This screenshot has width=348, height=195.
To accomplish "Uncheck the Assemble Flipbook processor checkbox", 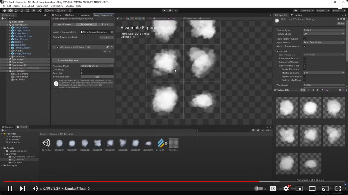I will click(x=58, y=47).
